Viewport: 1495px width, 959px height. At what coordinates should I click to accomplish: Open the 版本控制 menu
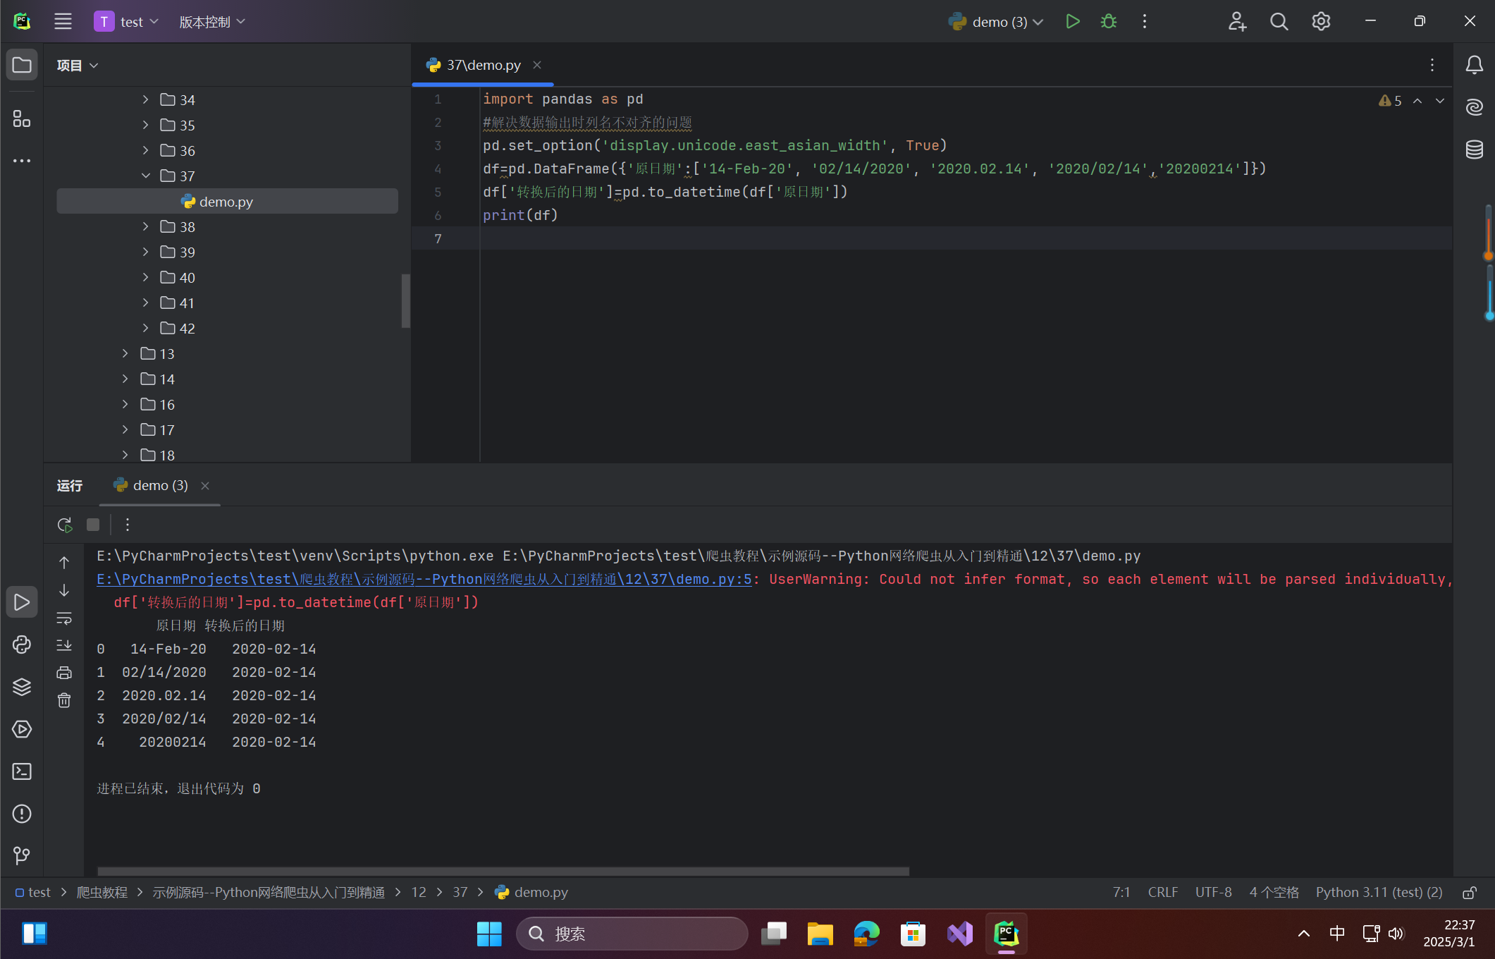(211, 22)
